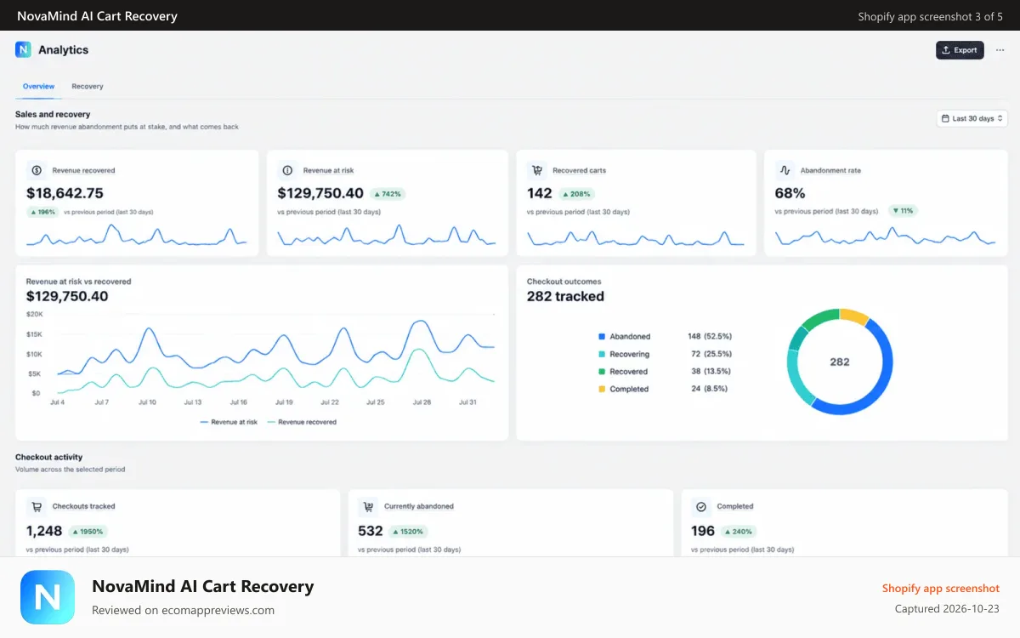Click the 1520% change badge
1020x638 pixels.
[x=409, y=531]
